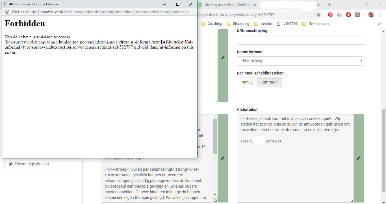Image resolution: width=386 pixels, height=204 pixels.
Task: Open a new browser tab
Action: pyautogui.click(x=329, y=5)
